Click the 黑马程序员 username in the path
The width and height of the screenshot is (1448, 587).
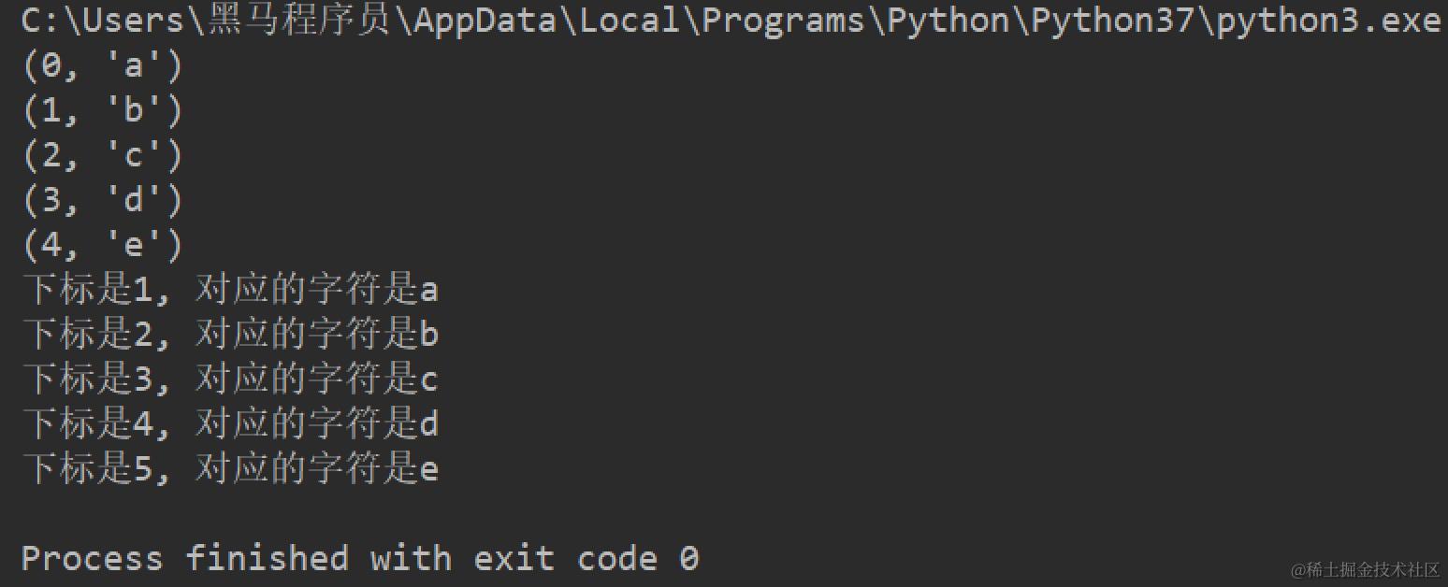tap(297, 21)
